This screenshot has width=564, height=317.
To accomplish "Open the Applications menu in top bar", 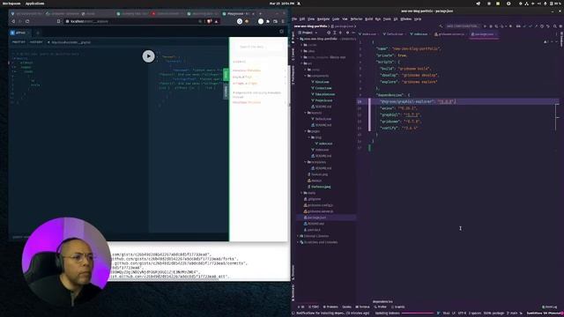I will 35,4.
